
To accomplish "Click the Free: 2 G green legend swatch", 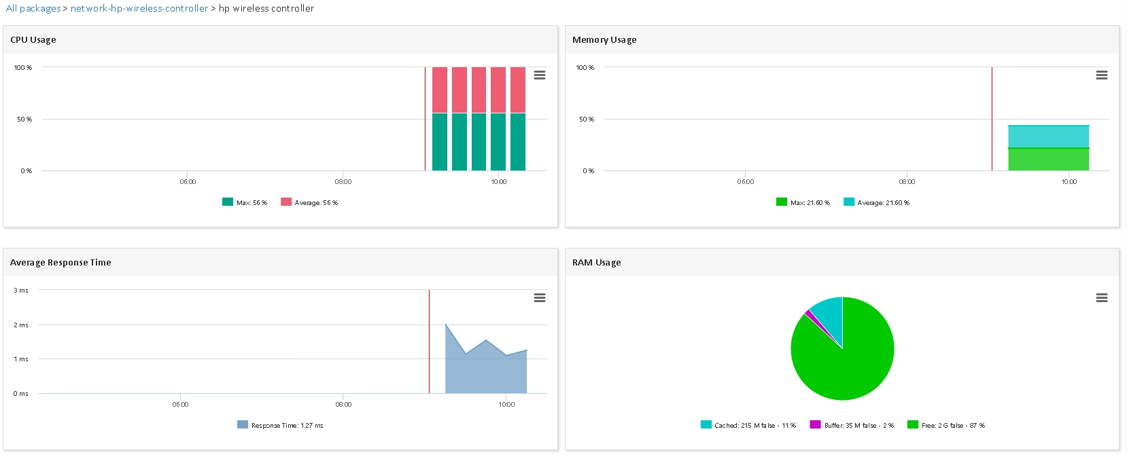I will coord(913,424).
